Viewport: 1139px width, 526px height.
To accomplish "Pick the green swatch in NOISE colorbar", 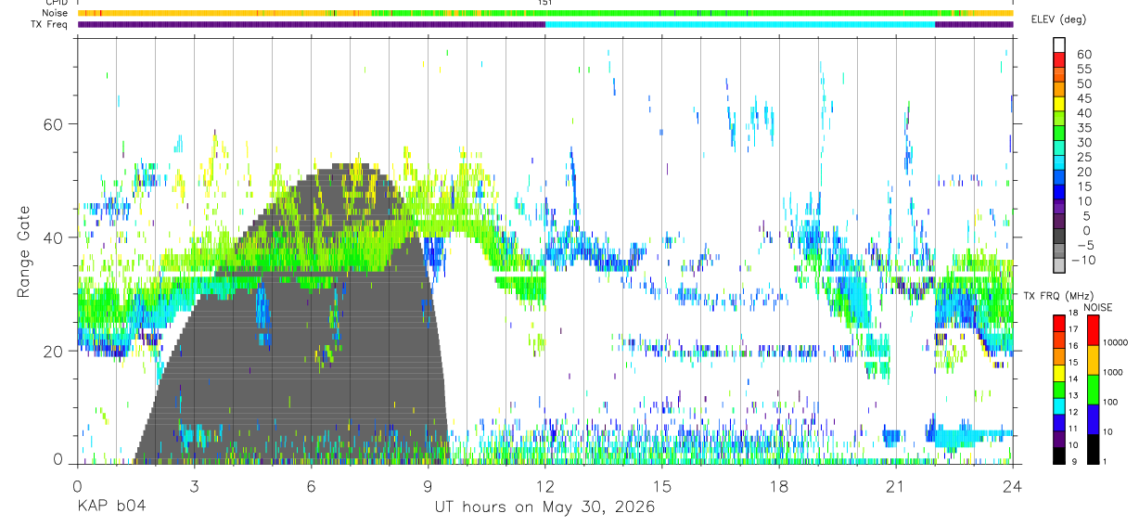I will [x=1093, y=389].
